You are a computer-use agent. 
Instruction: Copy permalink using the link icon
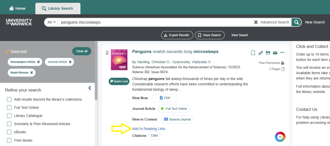[261, 53]
